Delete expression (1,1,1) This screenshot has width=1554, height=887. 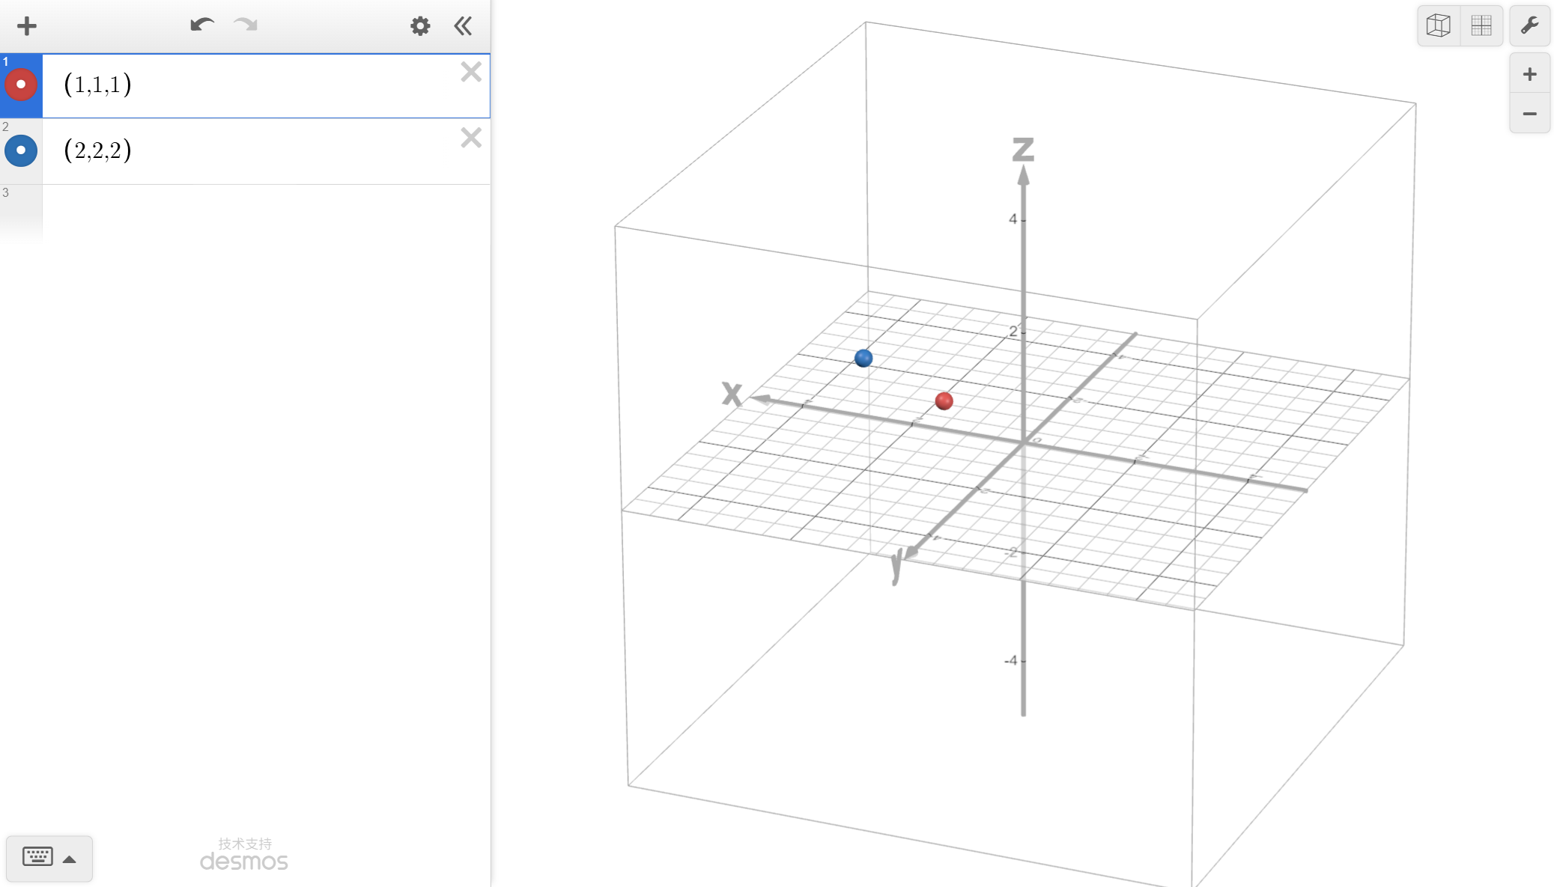point(471,72)
